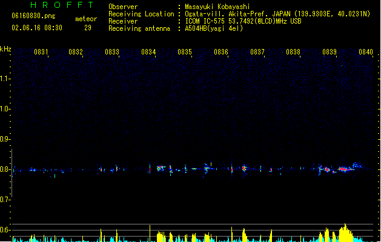Click the Receiving Location field label

(x=141, y=14)
